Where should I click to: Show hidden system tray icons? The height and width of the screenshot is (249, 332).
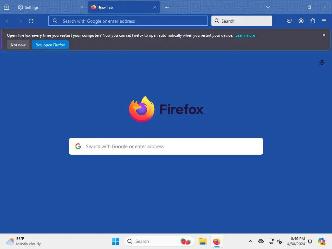pyautogui.click(x=251, y=241)
